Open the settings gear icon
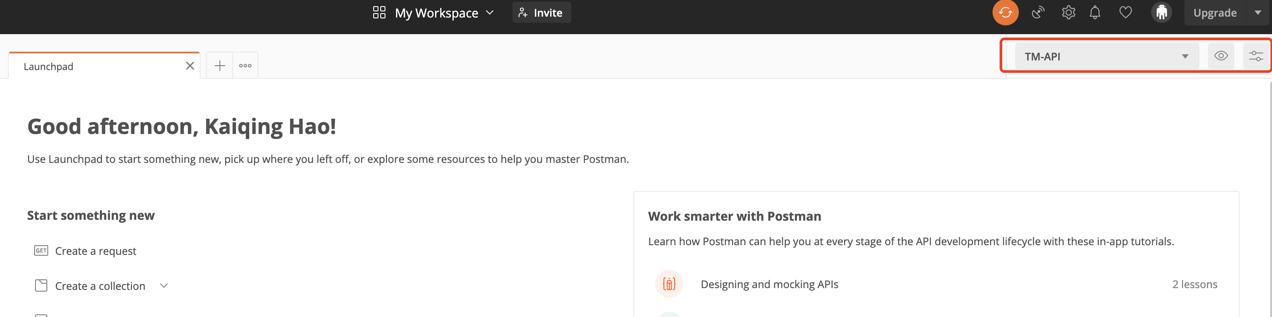Image resolution: width=1272 pixels, height=317 pixels. click(x=1068, y=12)
